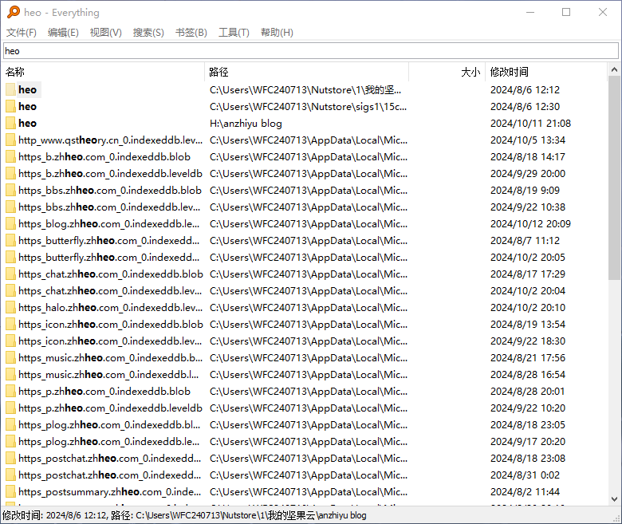The height and width of the screenshot is (524, 622).
Task: Open the 搜索(S) menu
Action: click(x=148, y=33)
